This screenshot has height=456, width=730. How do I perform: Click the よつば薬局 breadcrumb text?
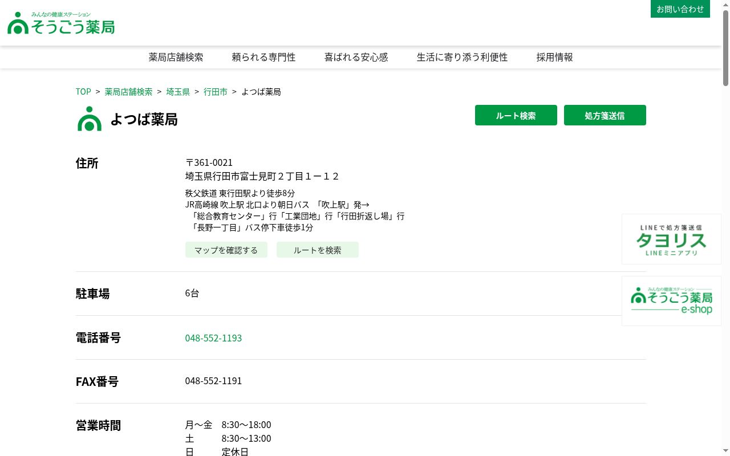[x=261, y=92]
